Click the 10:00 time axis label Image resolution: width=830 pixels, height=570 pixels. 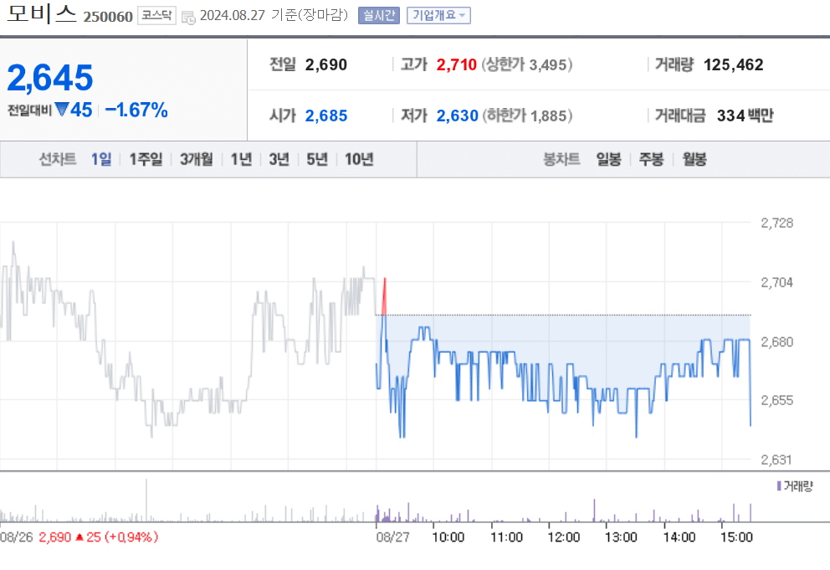tap(448, 537)
